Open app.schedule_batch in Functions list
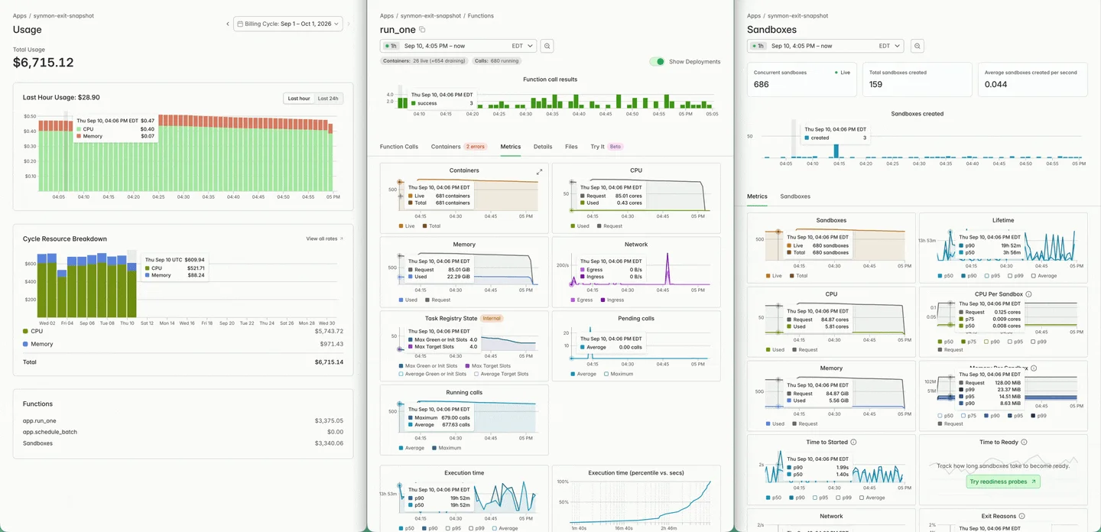This screenshot has height=532, width=1101. click(50, 432)
